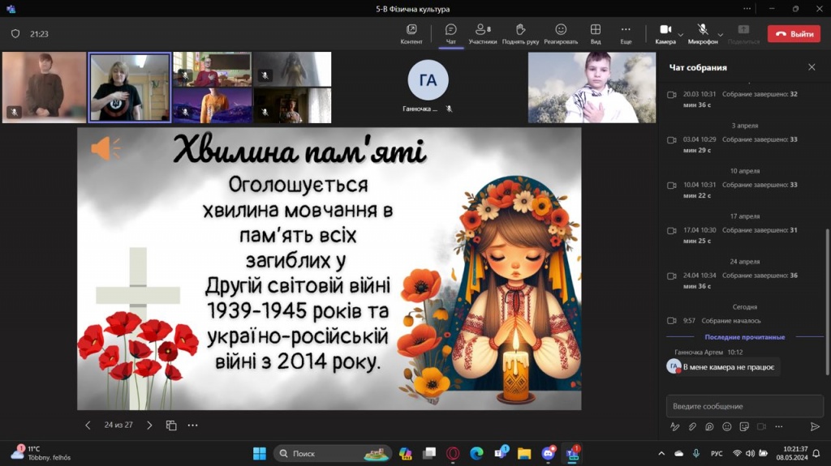Click the attach file paperclip icon
Screen dimensions: 831x466
coord(692,426)
